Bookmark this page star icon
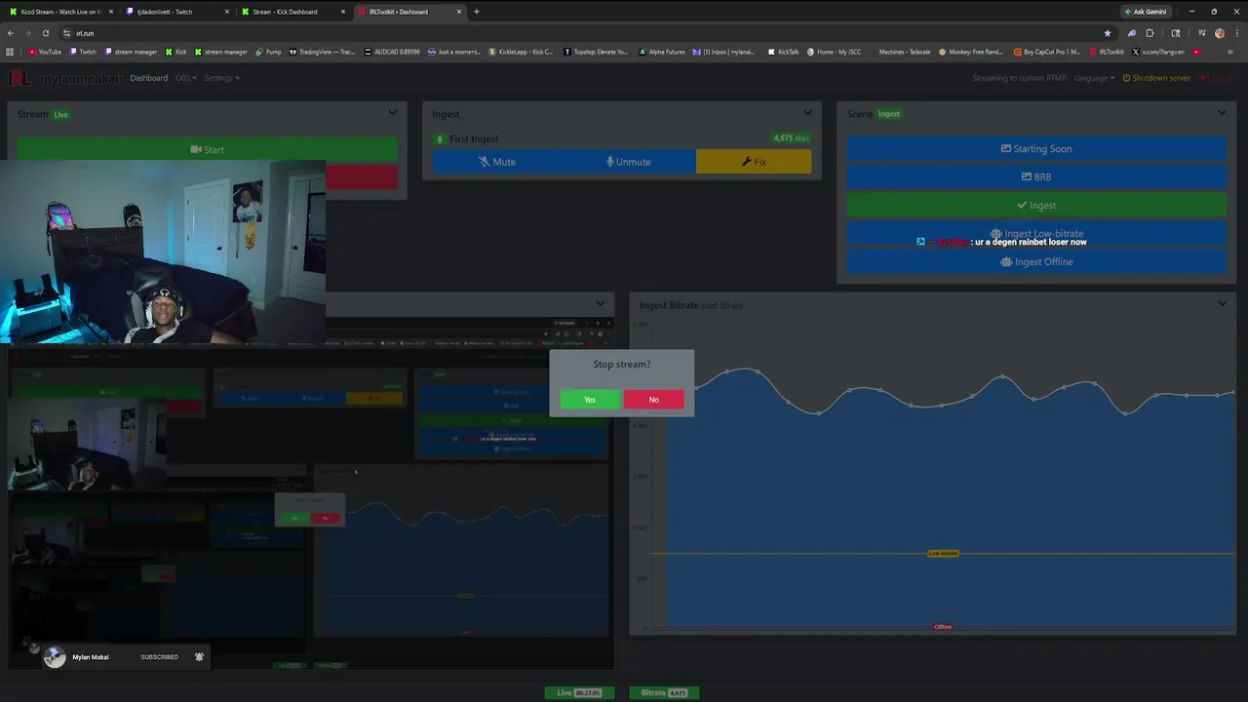 1107,33
